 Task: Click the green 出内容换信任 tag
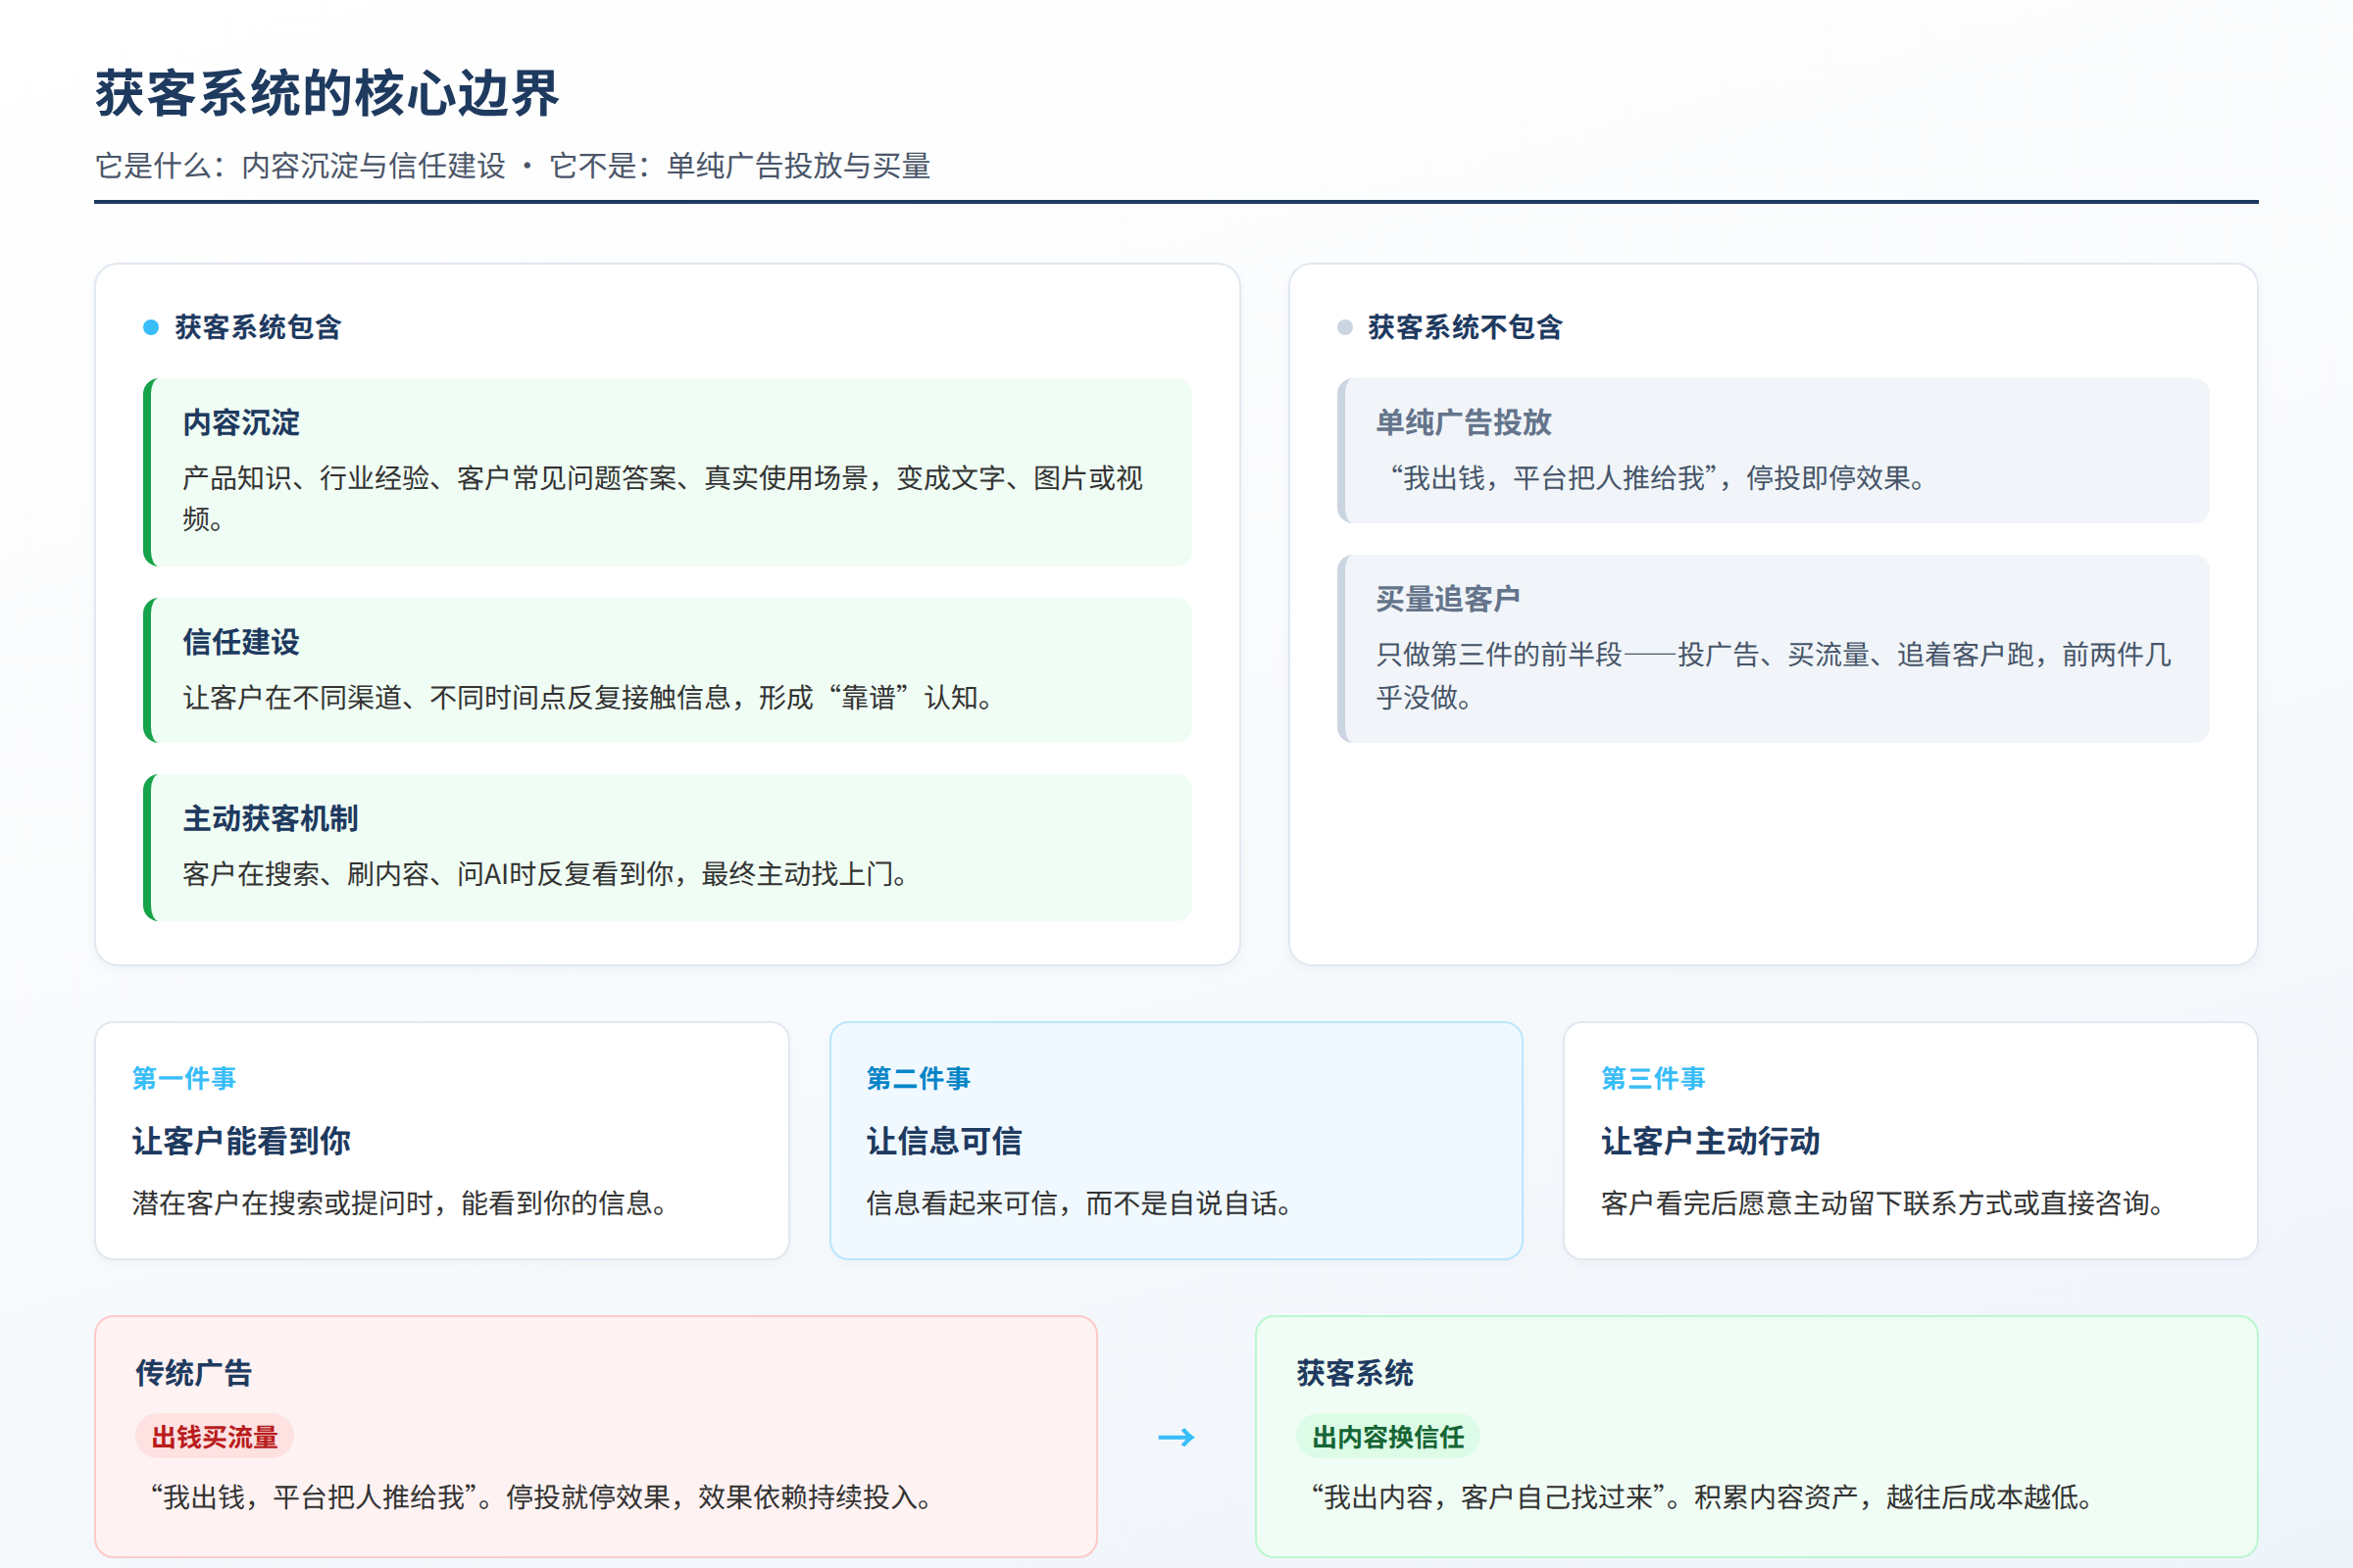pos(1387,1437)
